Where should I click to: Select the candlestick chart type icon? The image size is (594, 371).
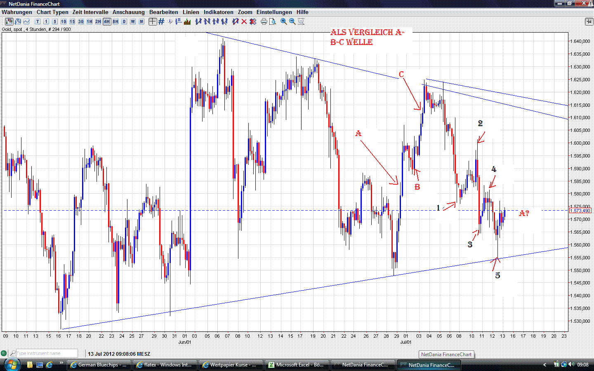[x=9, y=21]
